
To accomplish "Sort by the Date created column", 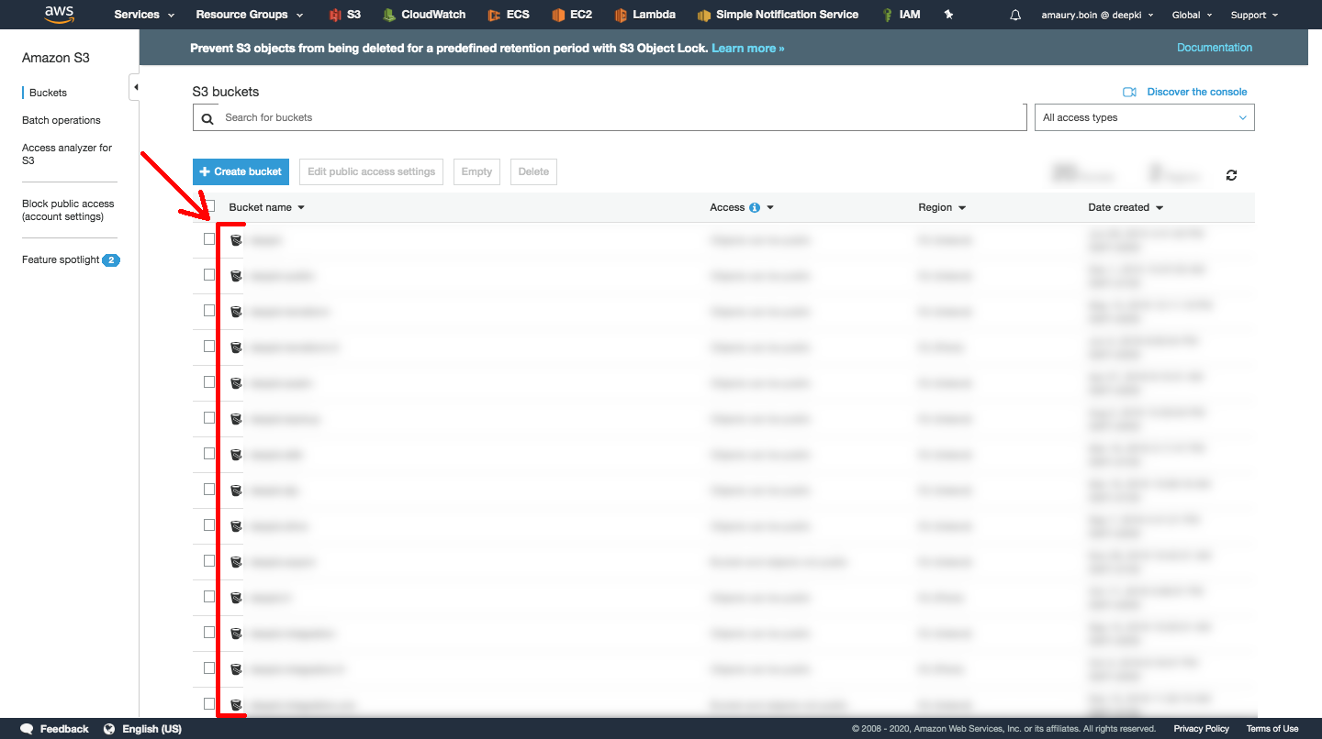I will (x=1126, y=207).
